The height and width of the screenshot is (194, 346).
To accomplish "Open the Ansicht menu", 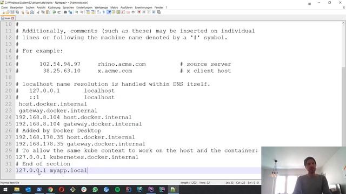I will [x=41, y=8].
